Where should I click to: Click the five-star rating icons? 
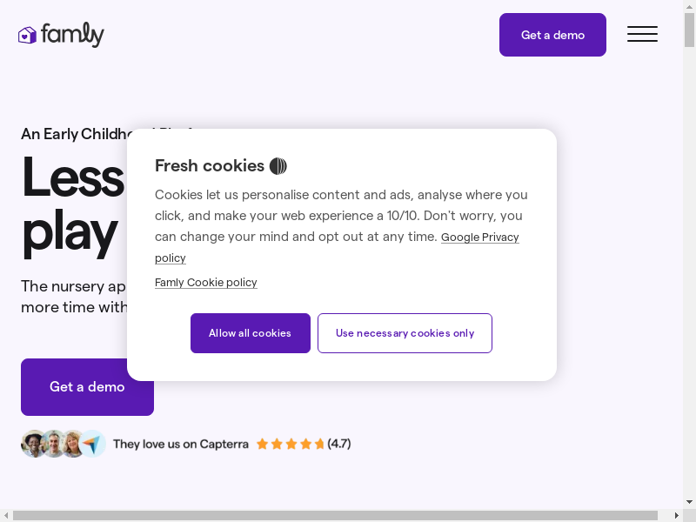tap(290, 444)
